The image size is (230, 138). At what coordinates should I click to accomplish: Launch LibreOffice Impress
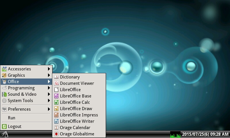(x=79, y=115)
